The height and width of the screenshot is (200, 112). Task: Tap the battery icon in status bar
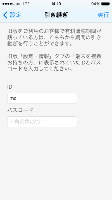click(x=106, y=4)
